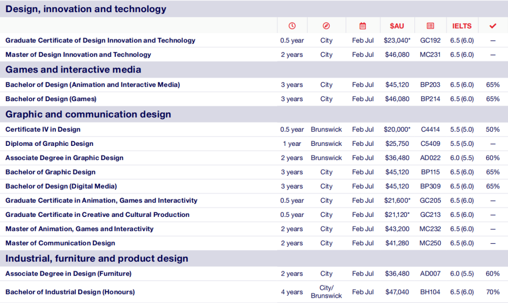This screenshot has width=508, height=303.
Task: Click the $23,040* fee value
Action: (397, 40)
